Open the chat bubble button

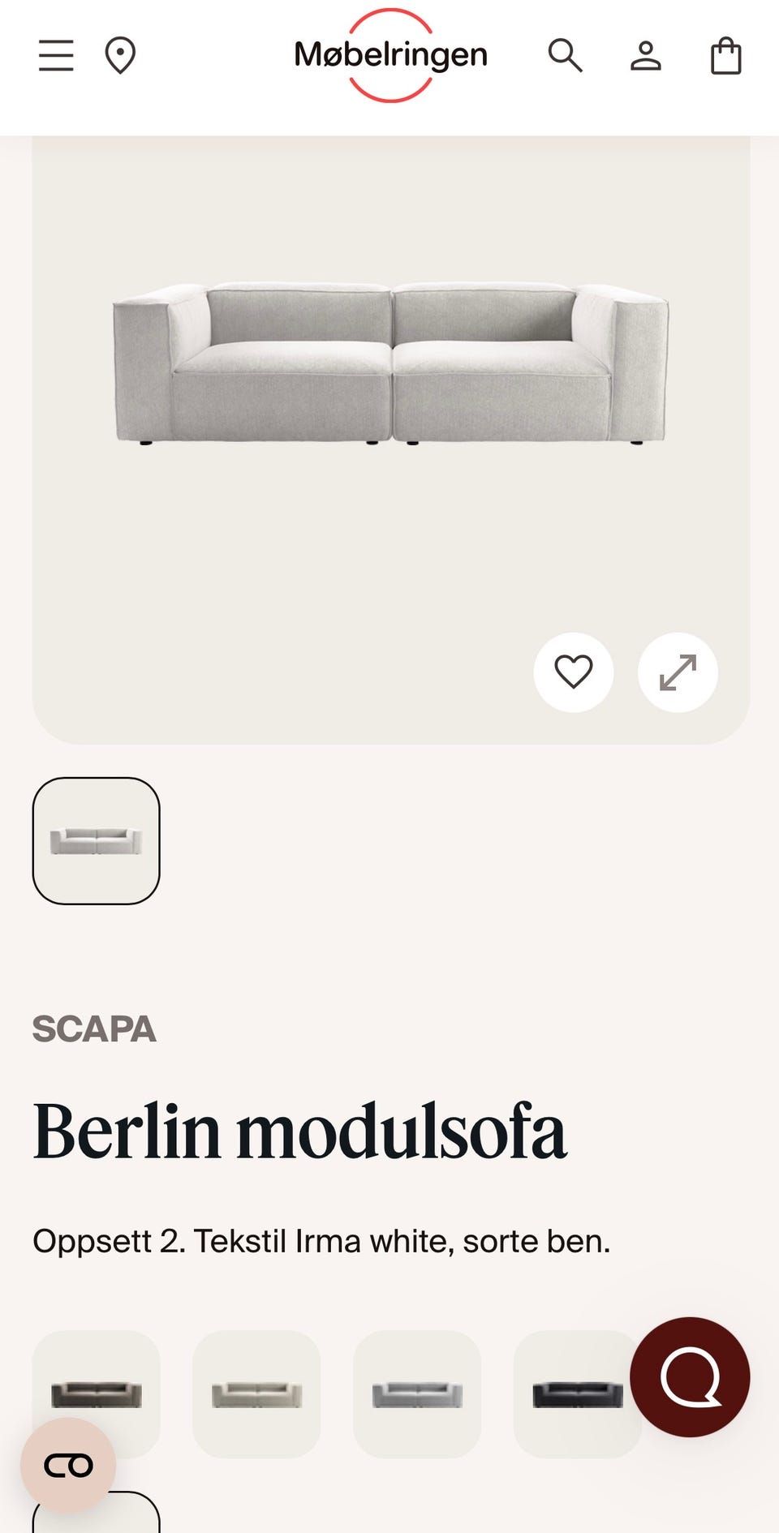point(690,1377)
